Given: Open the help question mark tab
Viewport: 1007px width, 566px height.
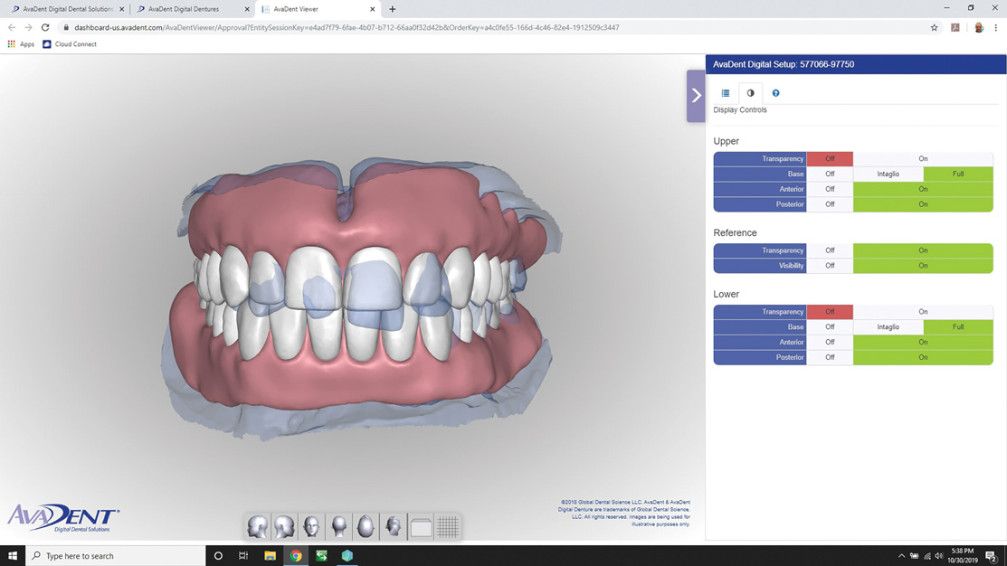Looking at the screenshot, I should 775,93.
